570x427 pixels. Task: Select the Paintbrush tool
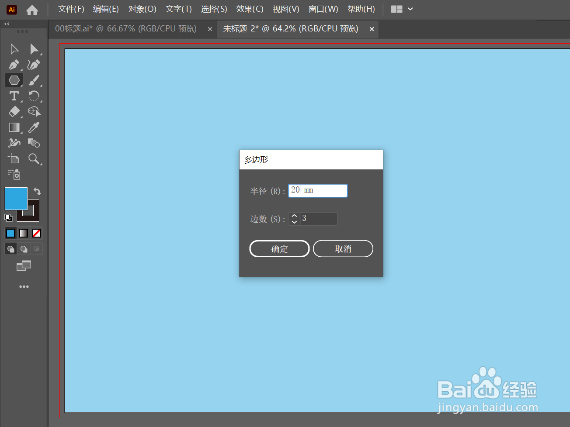click(34, 80)
